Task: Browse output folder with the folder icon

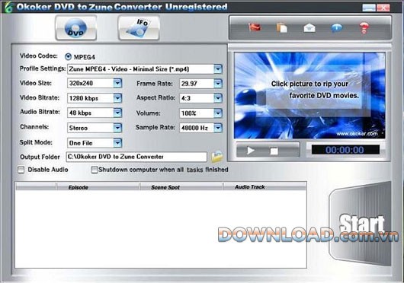Action: click(x=217, y=157)
